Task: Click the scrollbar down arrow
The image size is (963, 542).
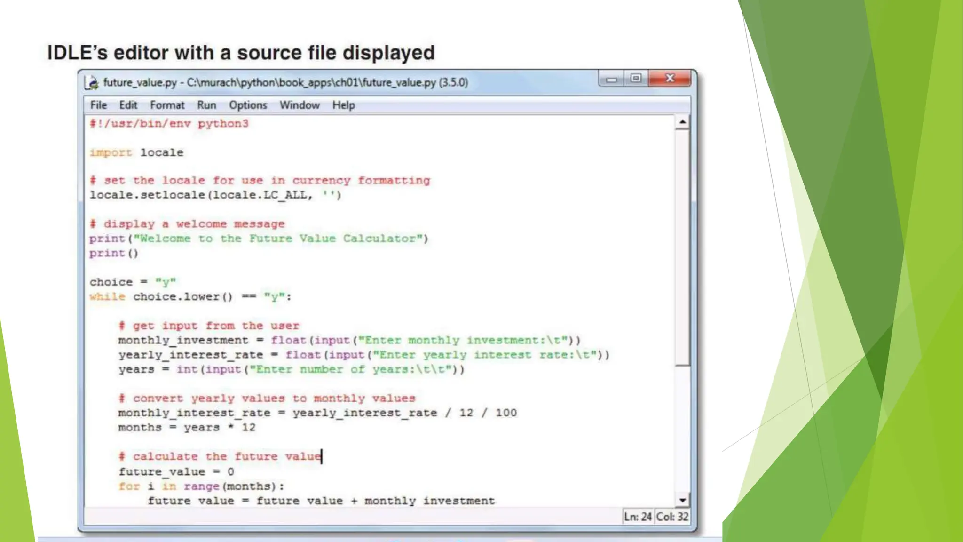Action: (x=682, y=500)
